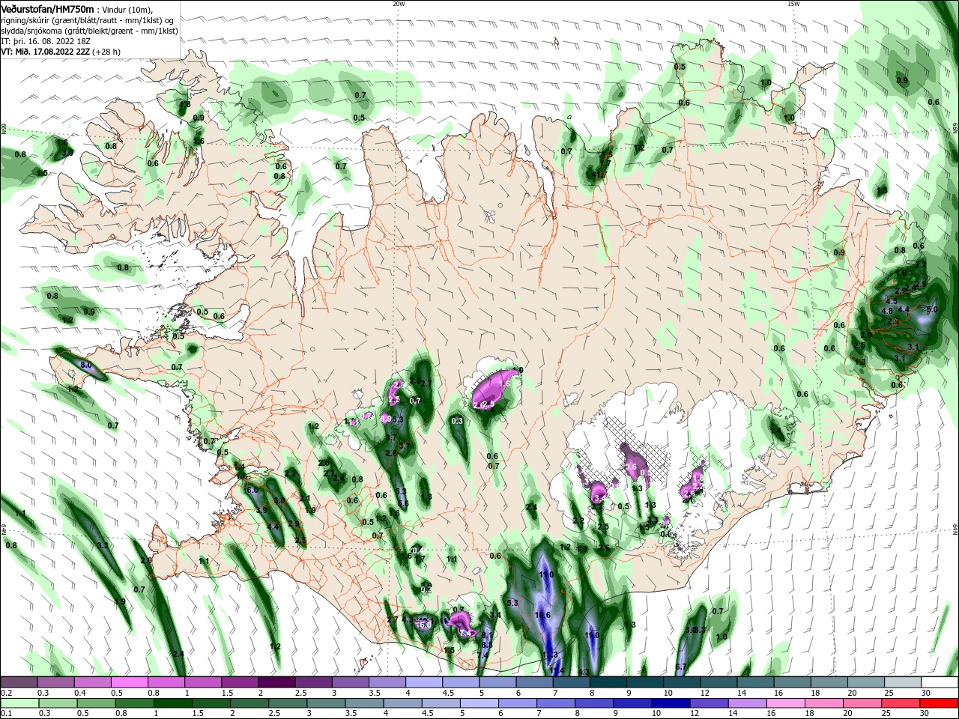Click the Veðurstofan/HM750m map title
This screenshot has height=719, width=959.
click(47, 8)
